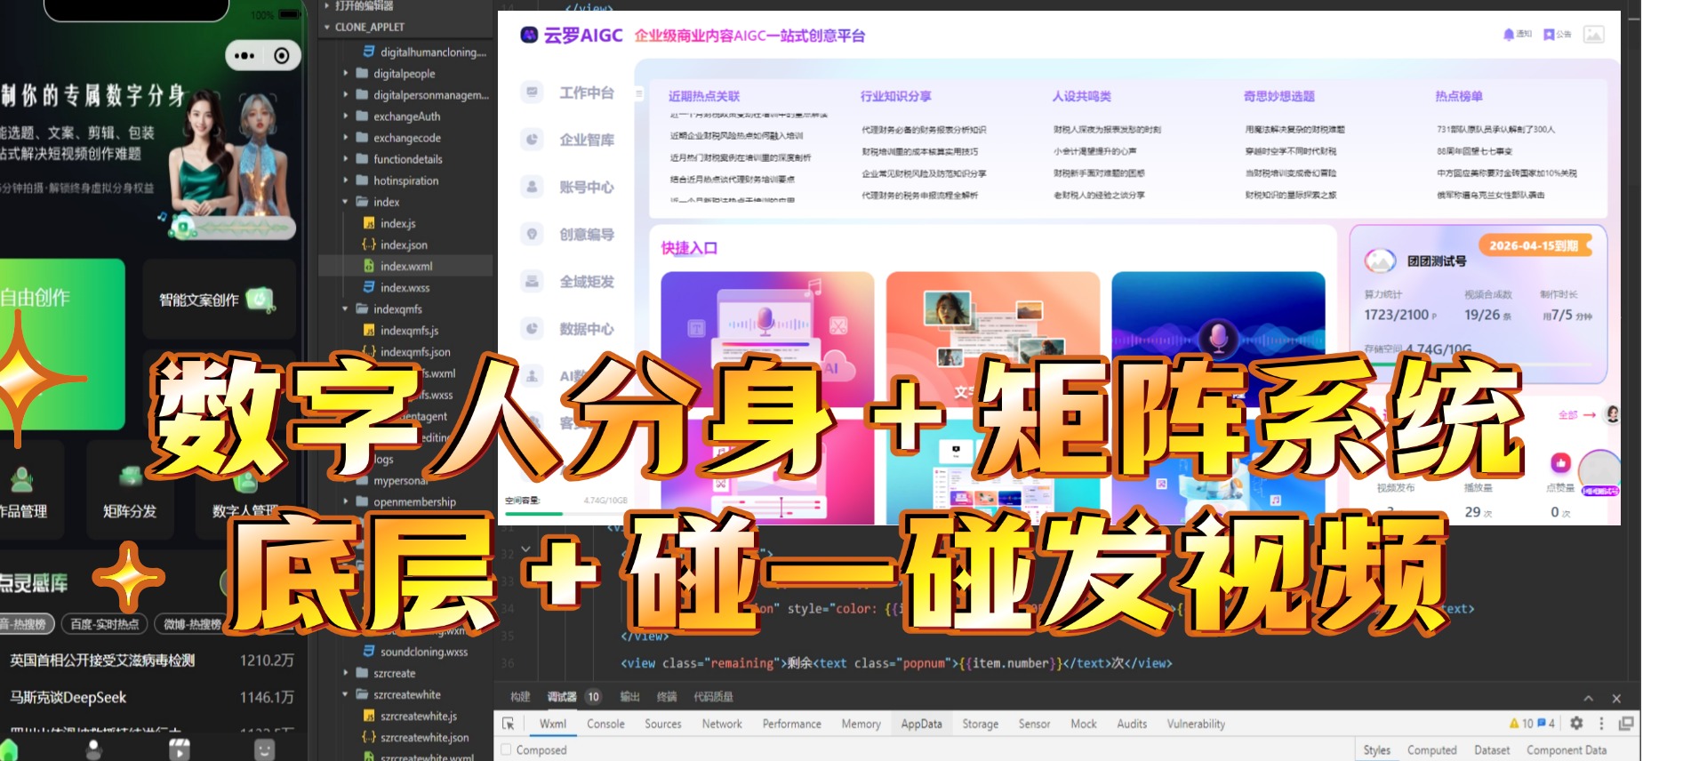Open the 马斯克谈DeepSeek hot topic
The image size is (1707, 761).
[68, 697]
